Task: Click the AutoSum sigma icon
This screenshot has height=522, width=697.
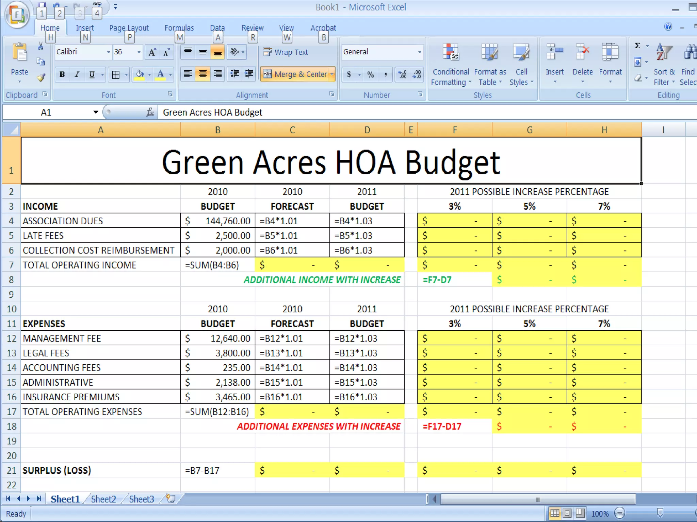Action: pyautogui.click(x=638, y=46)
